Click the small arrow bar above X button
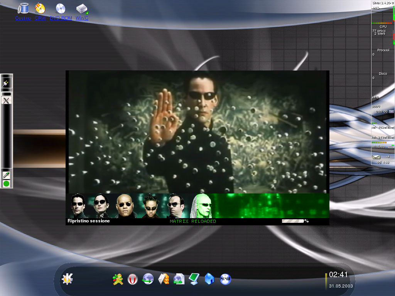395x296 pixels. [x=6, y=94]
